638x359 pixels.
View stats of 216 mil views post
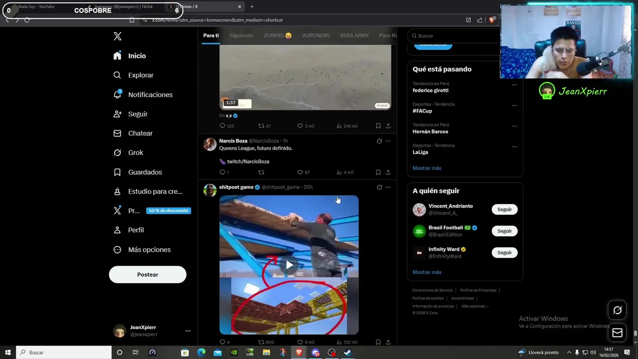pyautogui.click(x=347, y=126)
